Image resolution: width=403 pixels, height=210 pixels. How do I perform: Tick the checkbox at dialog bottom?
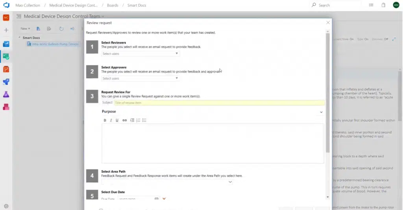pyautogui.click(x=101, y=209)
